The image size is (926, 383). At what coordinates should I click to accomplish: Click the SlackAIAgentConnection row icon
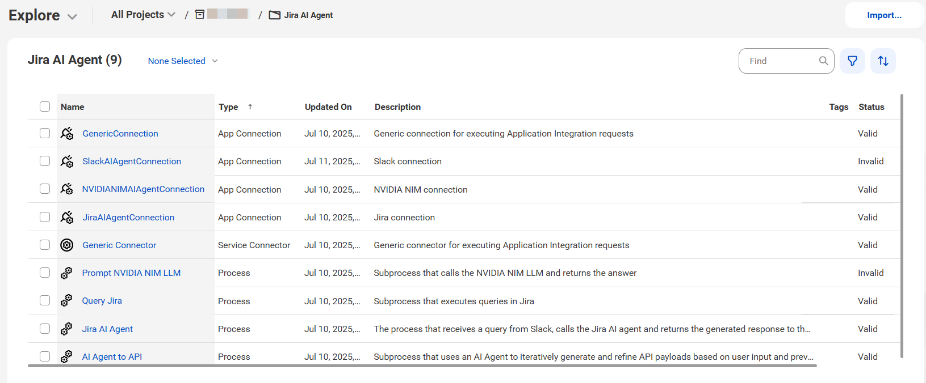(67, 161)
